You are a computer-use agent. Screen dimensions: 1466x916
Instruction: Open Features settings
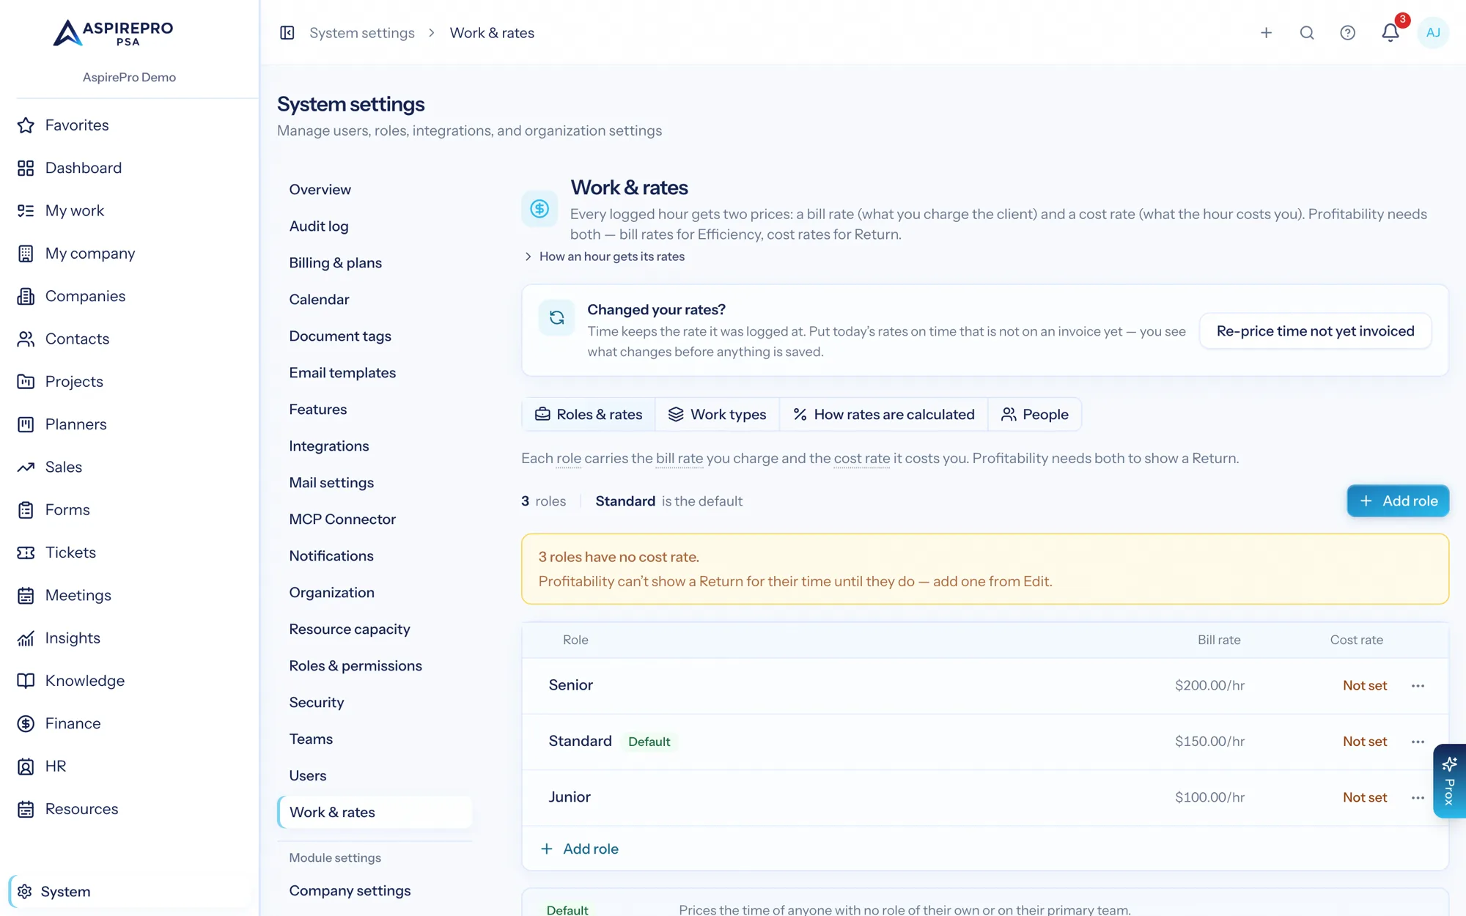(x=375, y=410)
